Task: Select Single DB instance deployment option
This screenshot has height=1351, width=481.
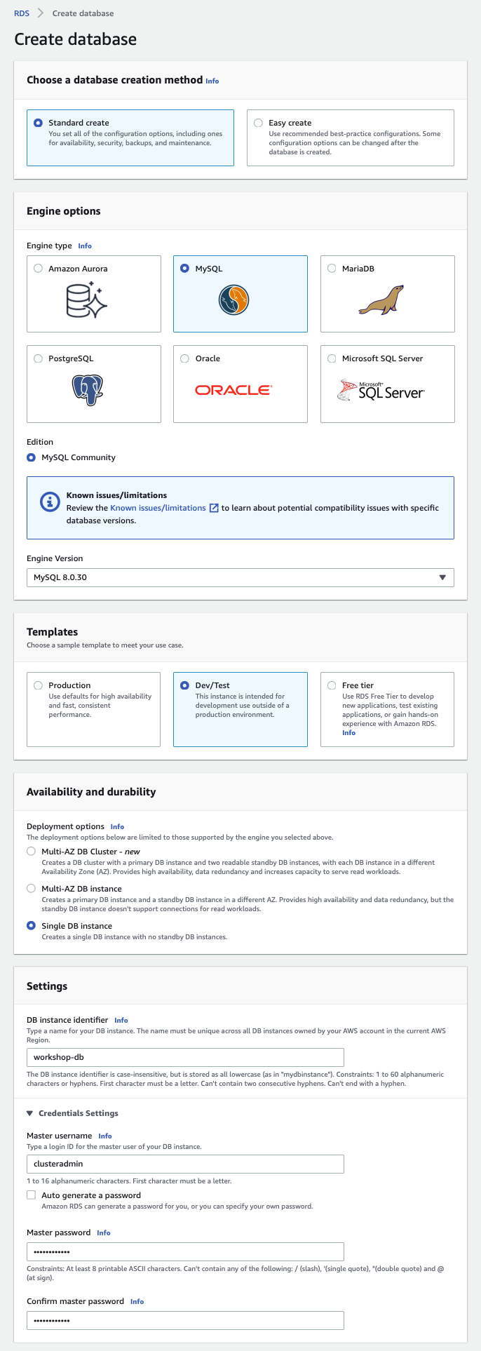Action: pos(31,926)
